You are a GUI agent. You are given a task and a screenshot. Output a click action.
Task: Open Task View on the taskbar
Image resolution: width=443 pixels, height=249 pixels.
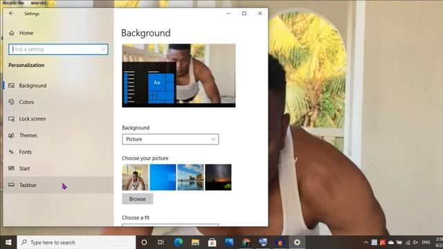[161, 243]
